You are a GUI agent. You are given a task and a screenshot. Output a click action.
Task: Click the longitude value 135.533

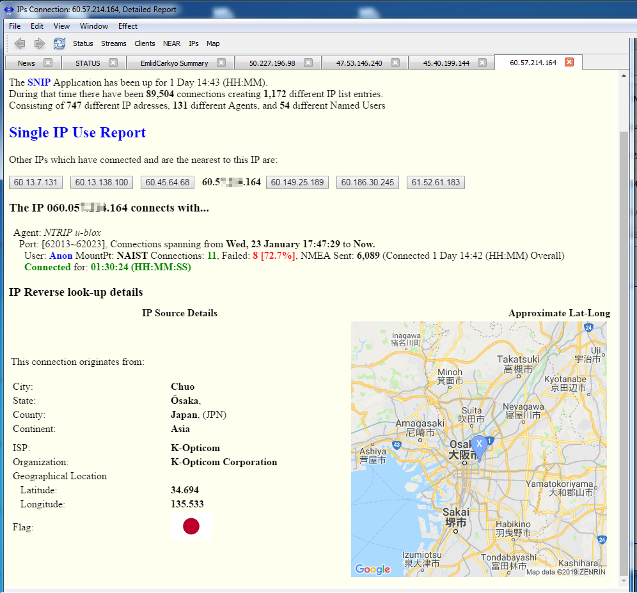[187, 504]
